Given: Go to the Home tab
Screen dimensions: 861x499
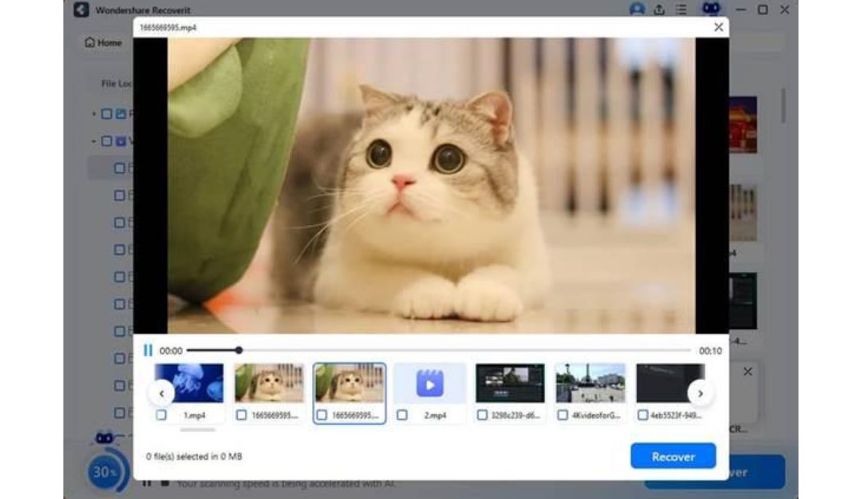Looking at the screenshot, I should pos(104,42).
